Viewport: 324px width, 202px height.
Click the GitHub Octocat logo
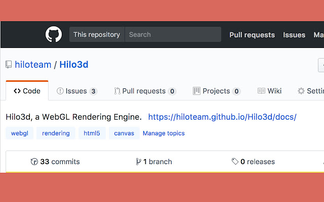click(54, 34)
